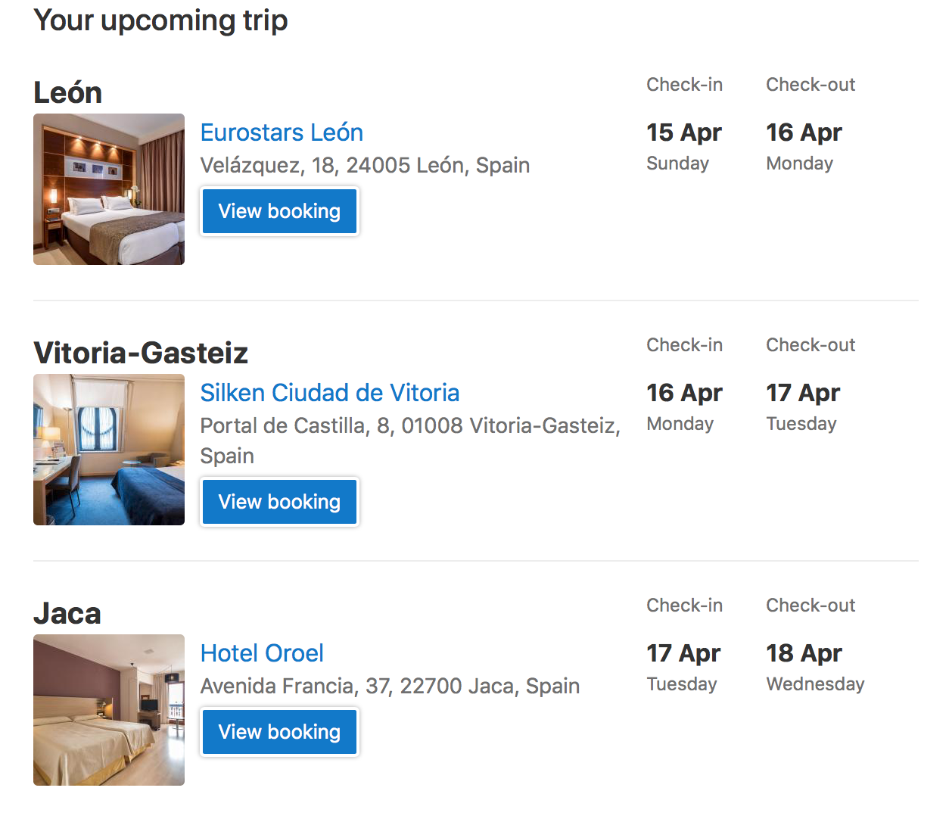Open the Eurostars León hotel link

[x=282, y=132]
